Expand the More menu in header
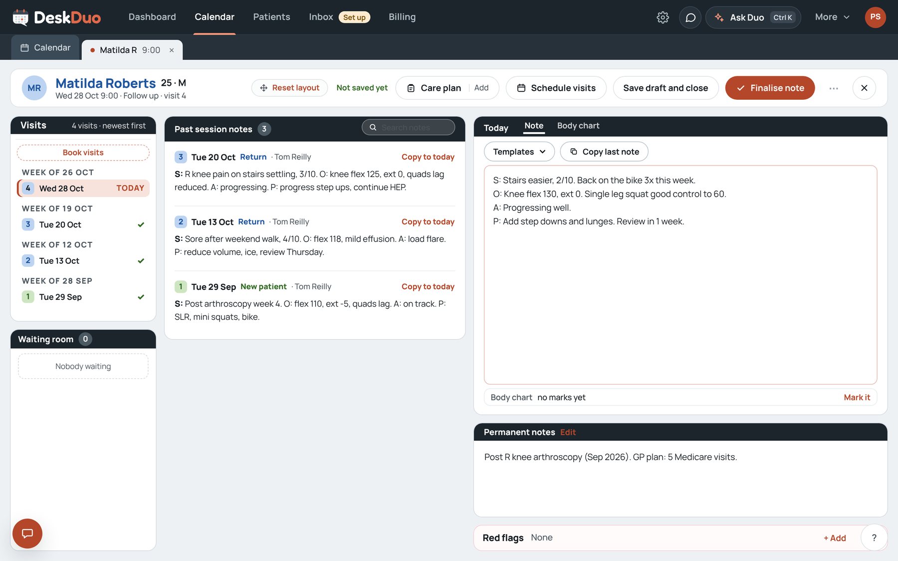 (832, 17)
